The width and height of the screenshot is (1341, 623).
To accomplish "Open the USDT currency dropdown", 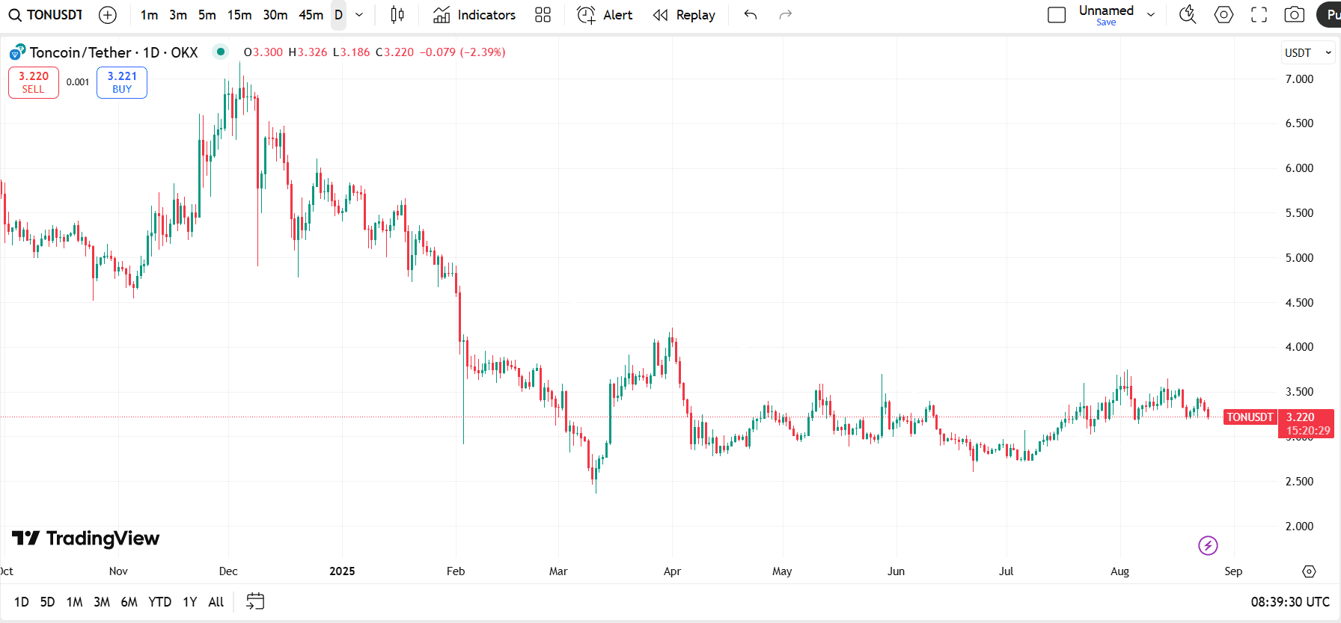I will tap(1307, 52).
